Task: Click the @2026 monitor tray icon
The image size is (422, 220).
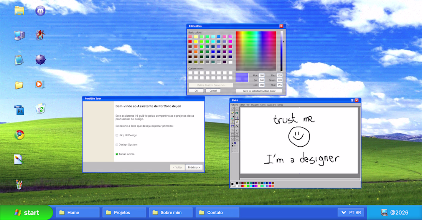Action: [384, 212]
